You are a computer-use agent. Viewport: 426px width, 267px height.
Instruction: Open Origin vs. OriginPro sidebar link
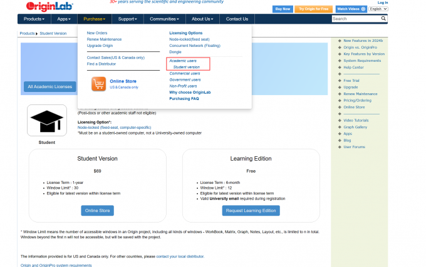360,48
